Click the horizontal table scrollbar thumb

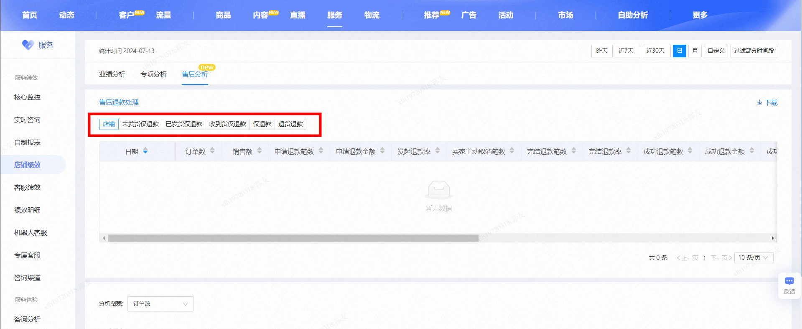tap(293, 238)
